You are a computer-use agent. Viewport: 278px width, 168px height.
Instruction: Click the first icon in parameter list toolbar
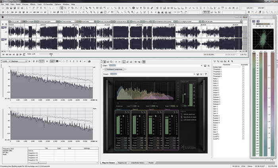(215, 61)
